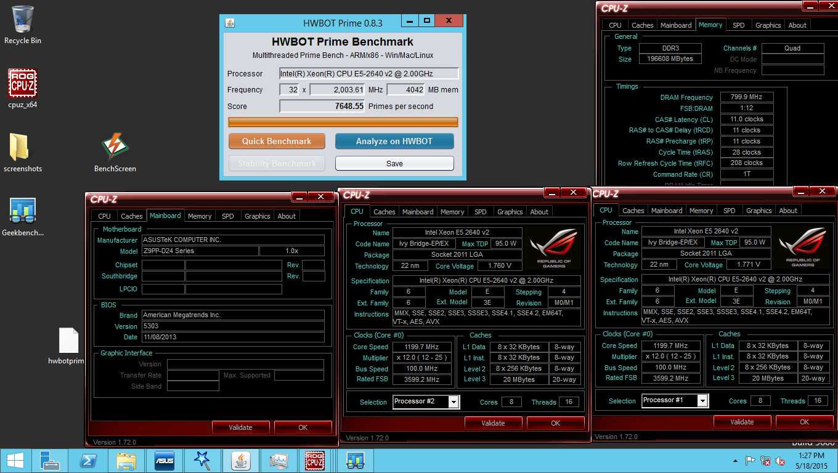838x473 pixels.
Task: Click the ASUSTeK COMPUTER INC. manufacturer value
Action: point(233,240)
